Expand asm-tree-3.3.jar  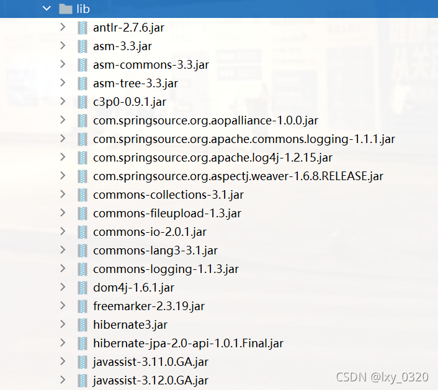63,83
